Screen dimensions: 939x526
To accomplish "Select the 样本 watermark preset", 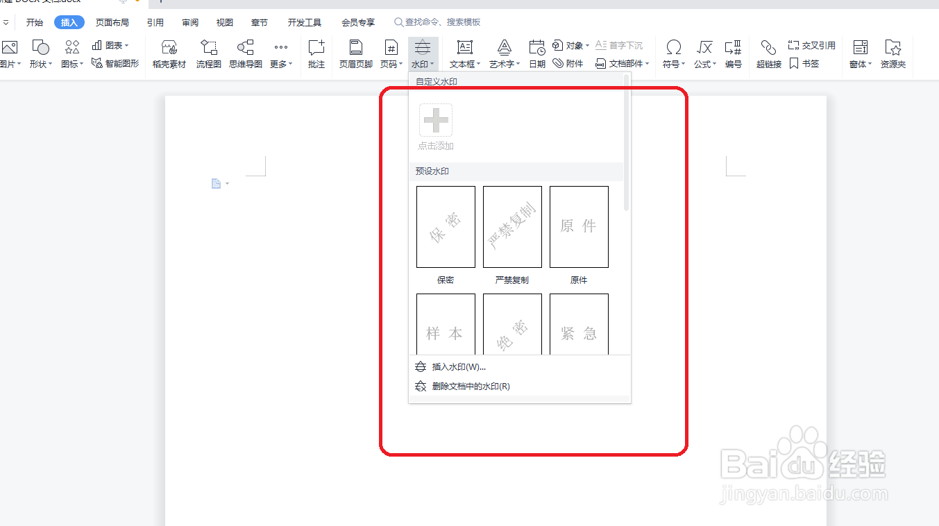I will point(446,324).
